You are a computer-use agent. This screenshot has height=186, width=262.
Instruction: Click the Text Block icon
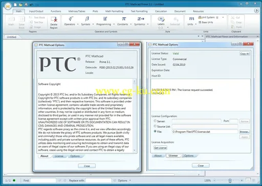tap(31, 17)
